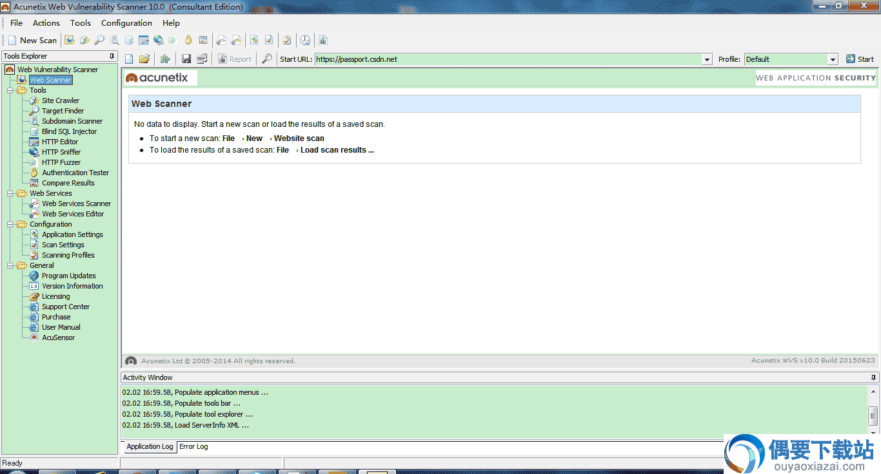Click the puzzle piece icon in scanner toolbar

(165, 59)
